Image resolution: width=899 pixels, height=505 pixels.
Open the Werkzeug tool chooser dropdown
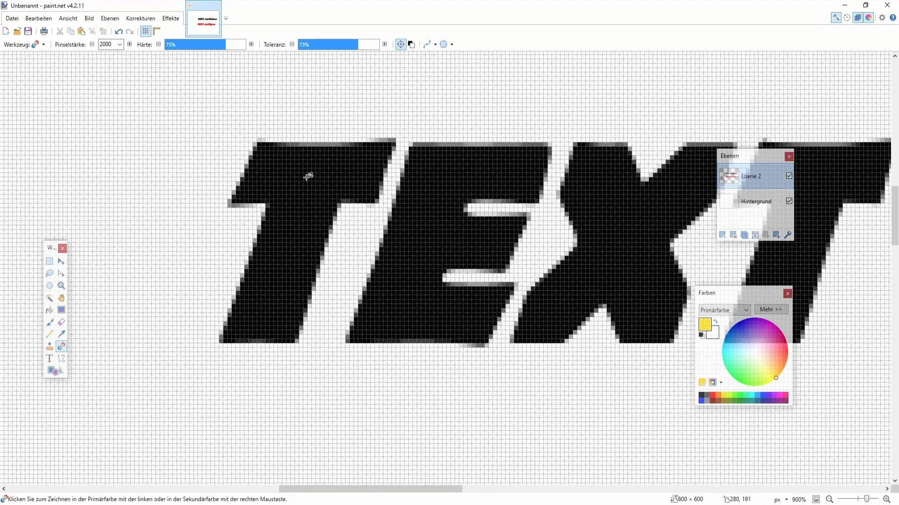[44, 44]
